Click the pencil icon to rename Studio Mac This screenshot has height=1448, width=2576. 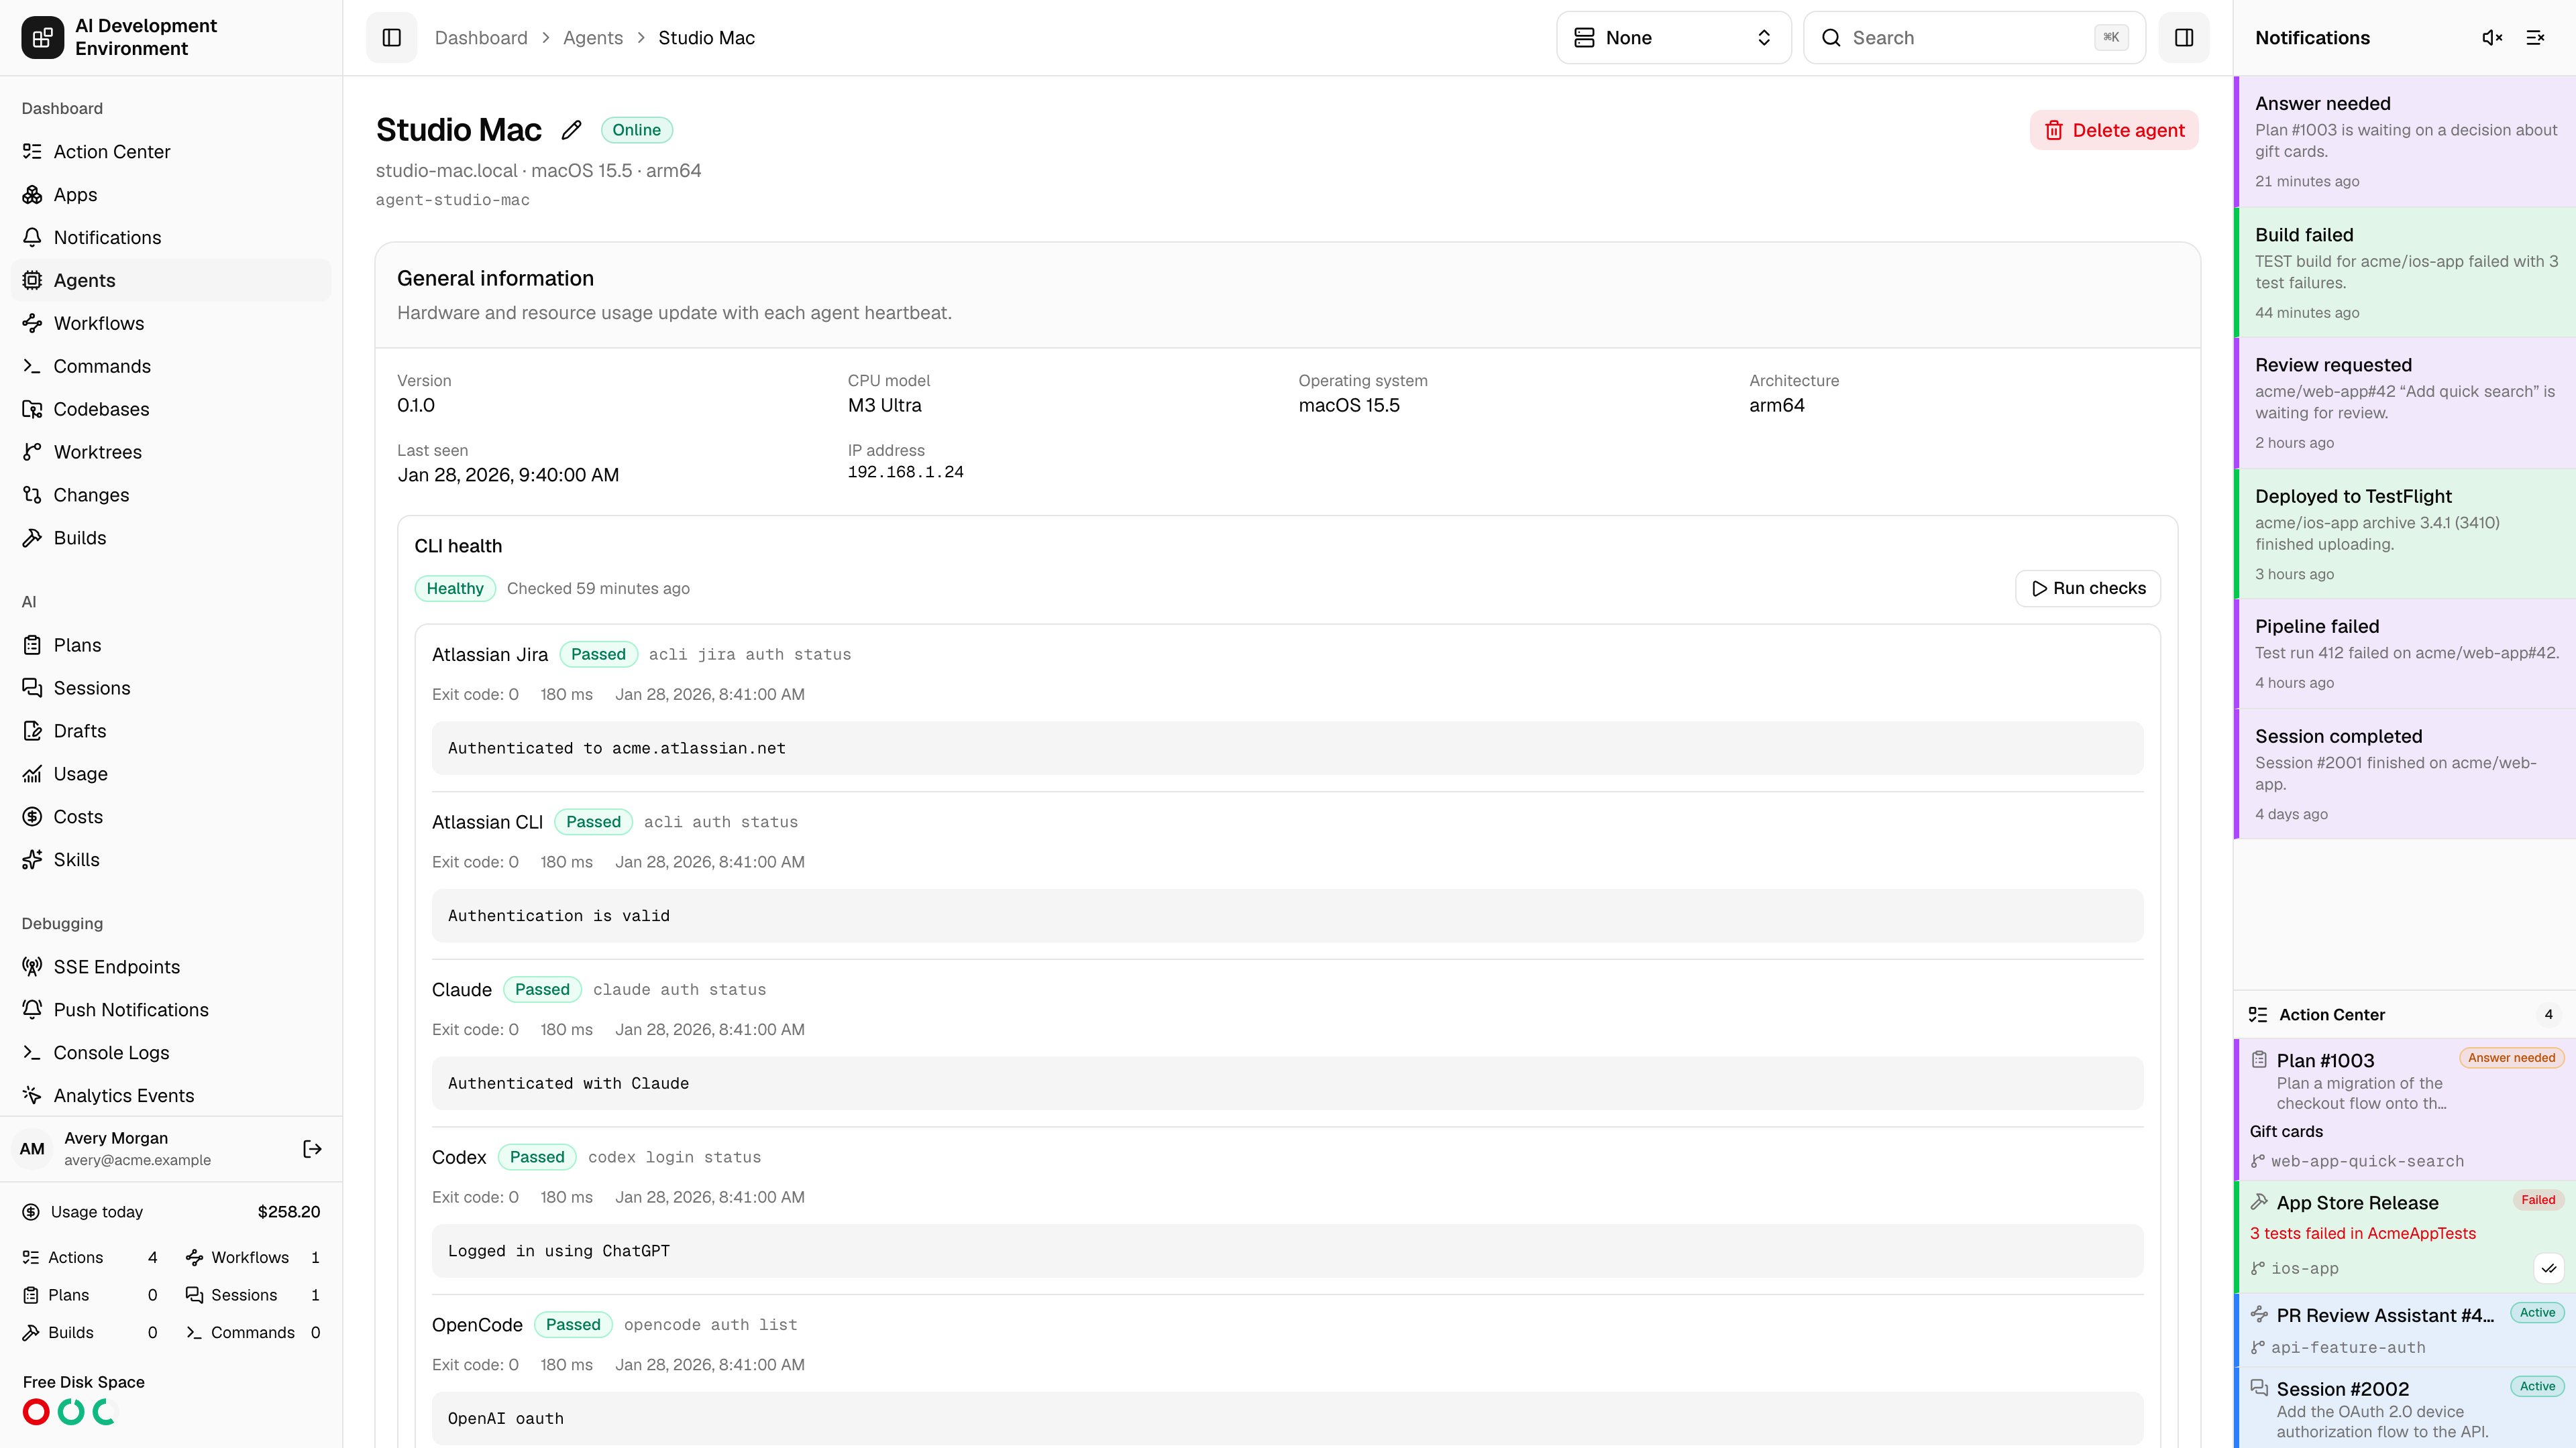[571, 130]
